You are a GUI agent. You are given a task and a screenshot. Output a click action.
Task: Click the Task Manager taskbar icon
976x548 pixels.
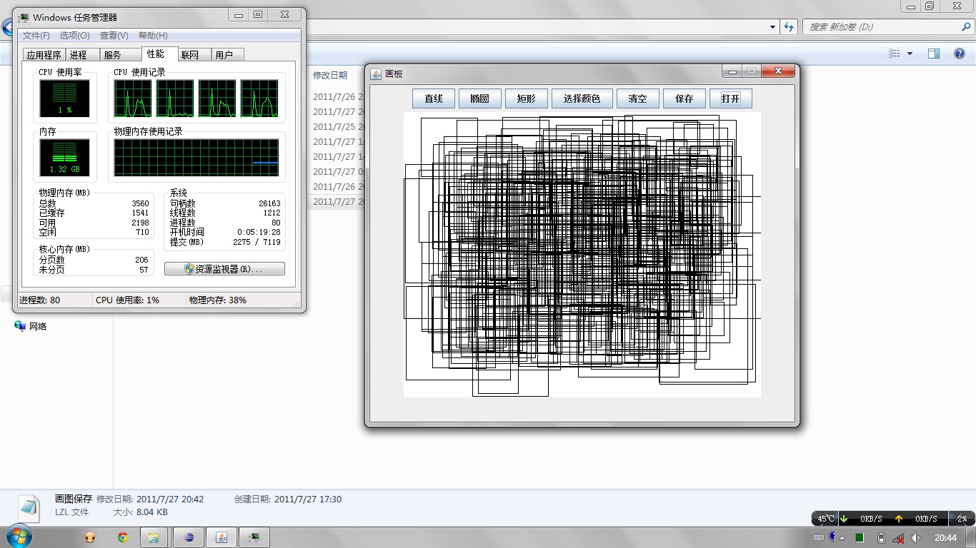[254, 537]
